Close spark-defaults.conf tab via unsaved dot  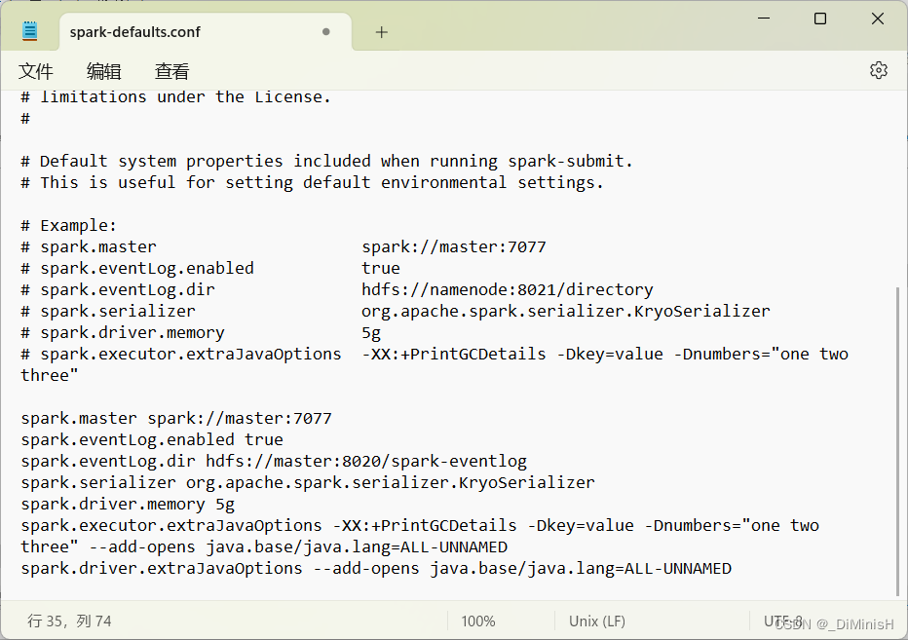coord(326,32)
